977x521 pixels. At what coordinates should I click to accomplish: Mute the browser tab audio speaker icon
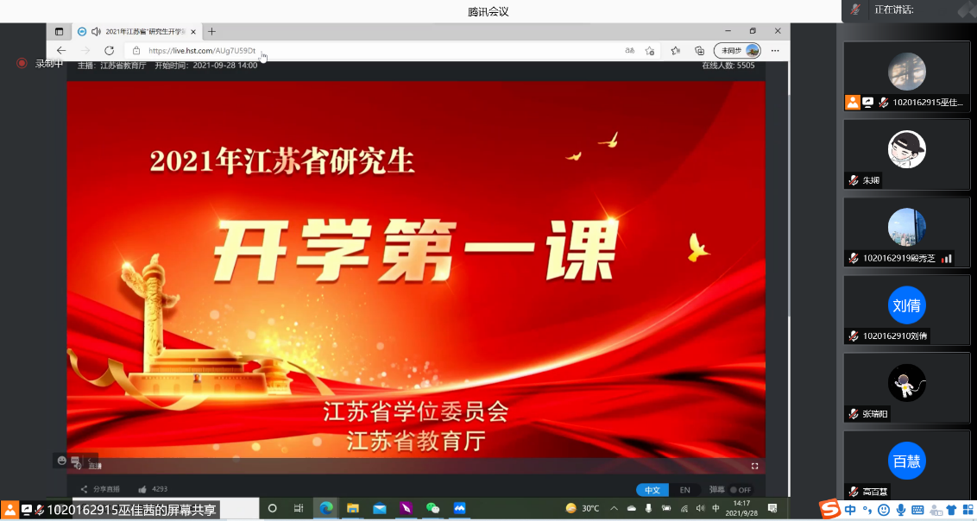coord(96,31)
